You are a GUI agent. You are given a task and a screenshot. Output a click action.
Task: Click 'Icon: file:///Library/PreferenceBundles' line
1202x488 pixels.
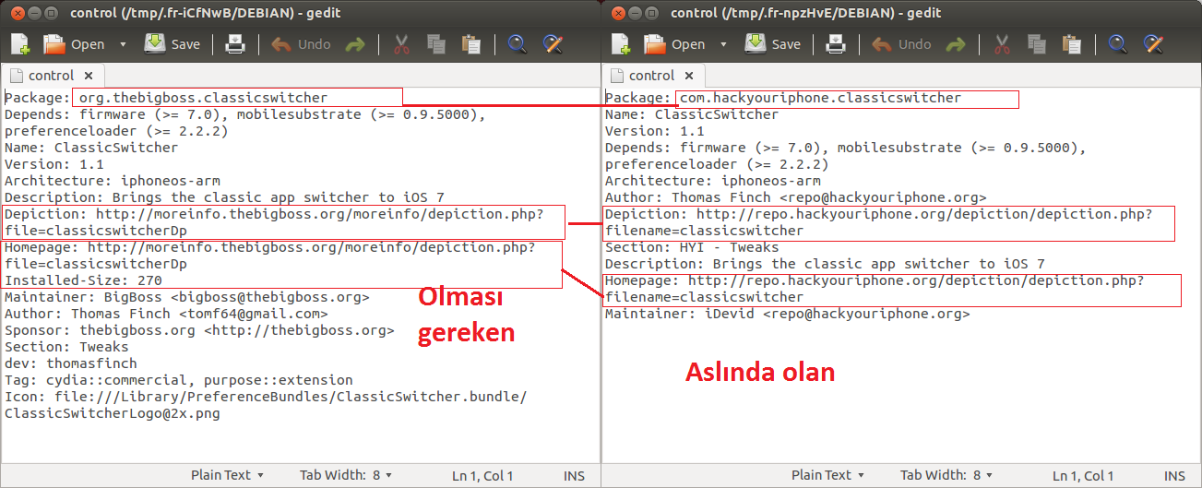click(x=266, y=397)
